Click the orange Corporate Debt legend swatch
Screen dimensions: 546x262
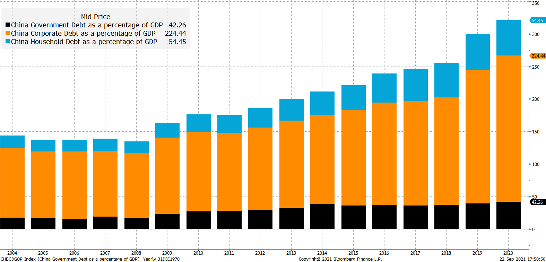pos(8,33)
